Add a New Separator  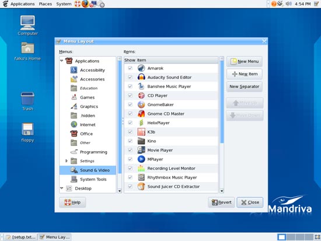(245, 86)
